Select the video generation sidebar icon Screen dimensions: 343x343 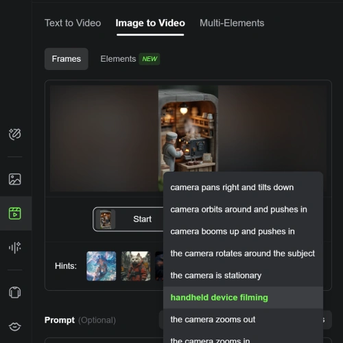[x=15, y=213]
